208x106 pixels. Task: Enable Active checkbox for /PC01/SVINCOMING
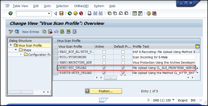click(x=104, y=57)
